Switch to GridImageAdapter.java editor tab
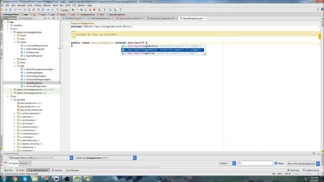The height and width of the screenshot is (182, 324). [100, 18]
